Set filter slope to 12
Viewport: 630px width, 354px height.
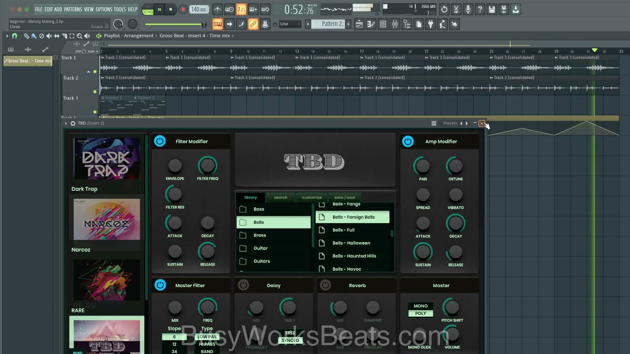[x=174, y=344]
